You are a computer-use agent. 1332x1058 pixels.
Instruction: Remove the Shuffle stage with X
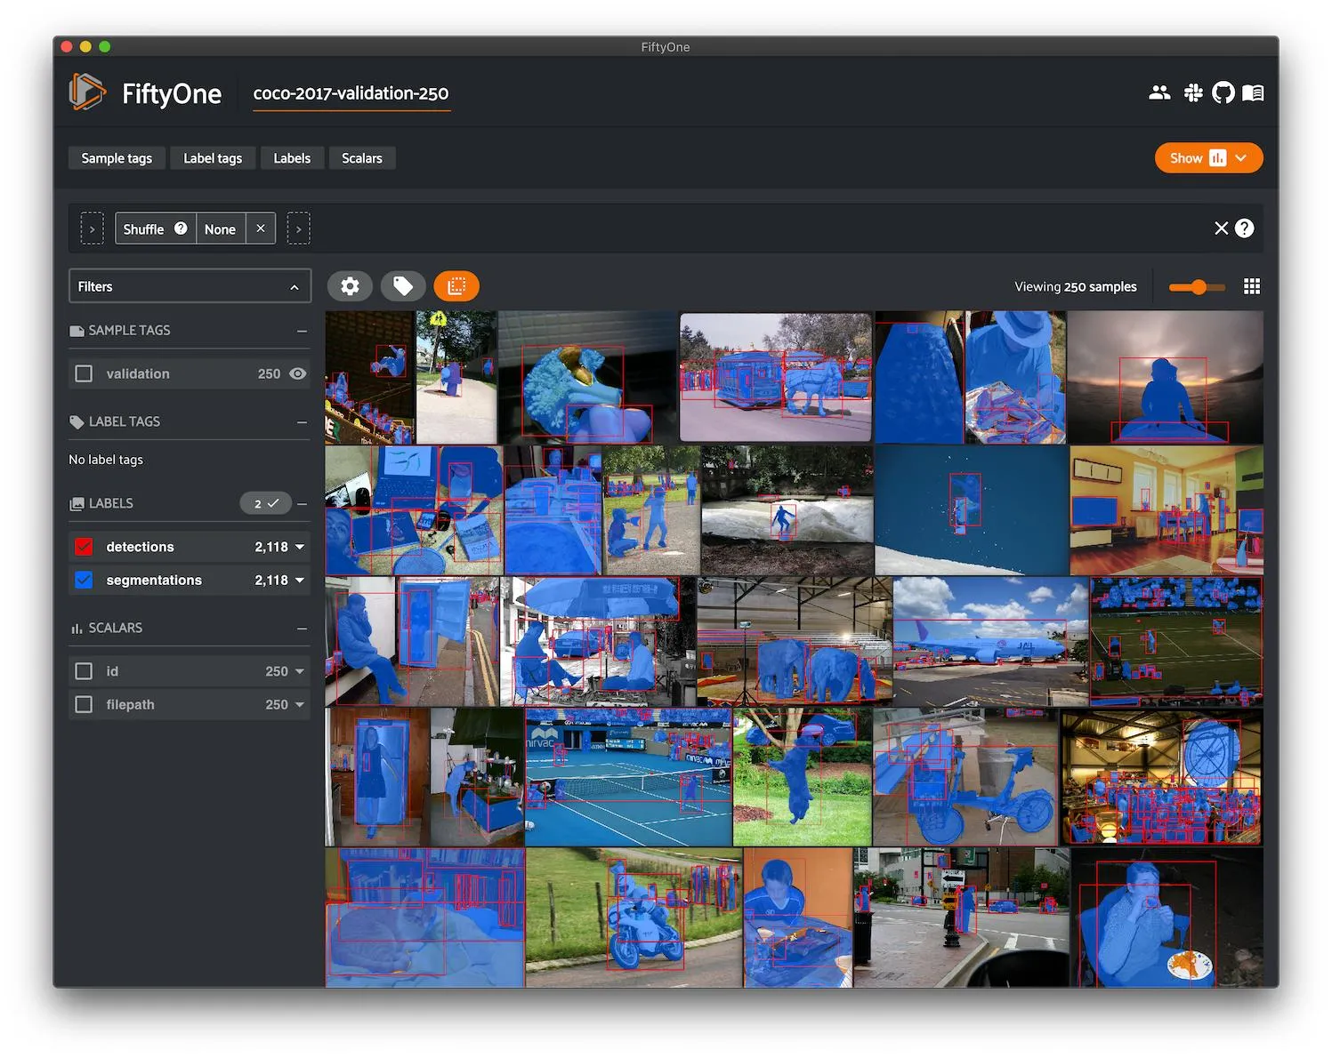pyautogui.click(x=261, y=228)
